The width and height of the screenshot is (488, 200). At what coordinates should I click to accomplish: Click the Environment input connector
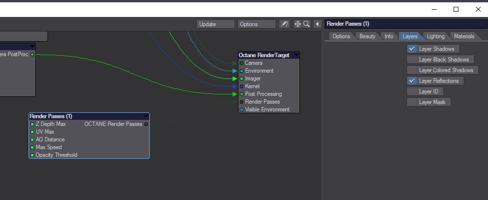[x=241, y=71]
